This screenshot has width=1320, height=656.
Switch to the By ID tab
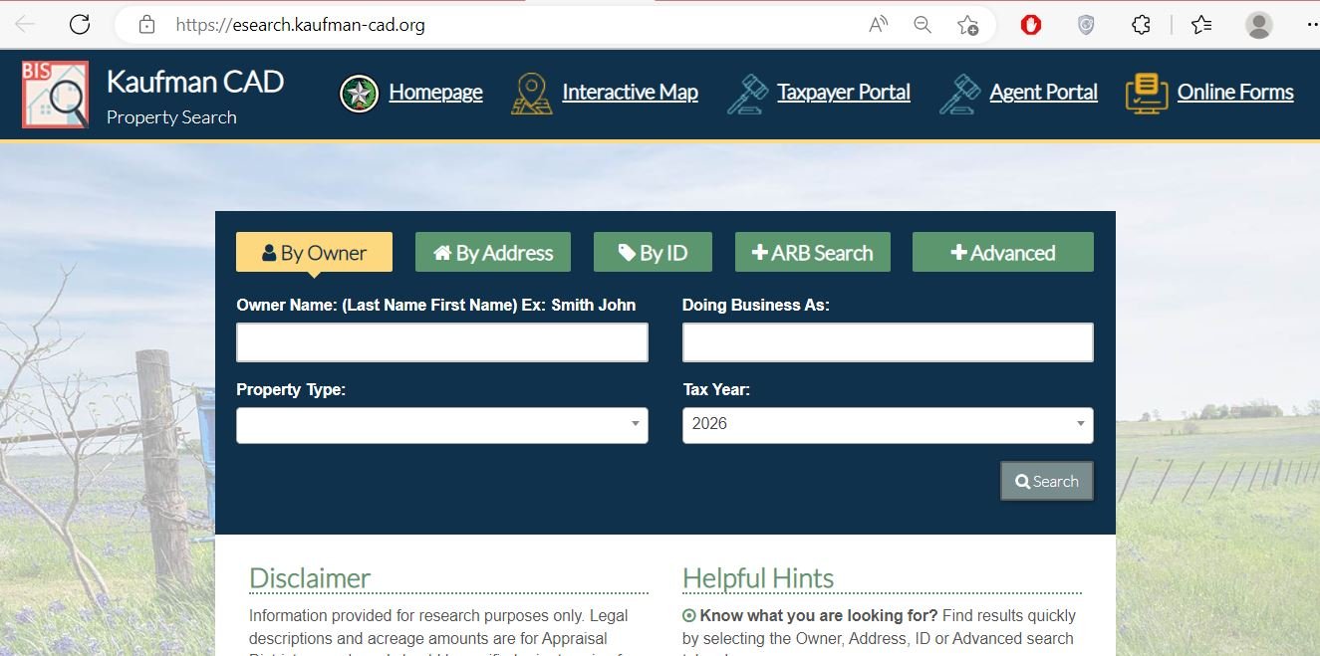click(x=654, y=253)
